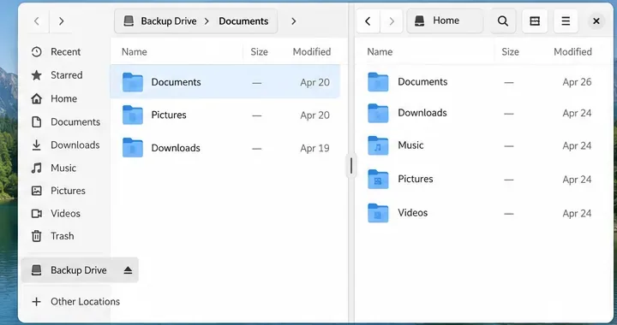Select Pictures folder icon in left pane
This screenshot has width=617, height=325.
pos(133,115)
